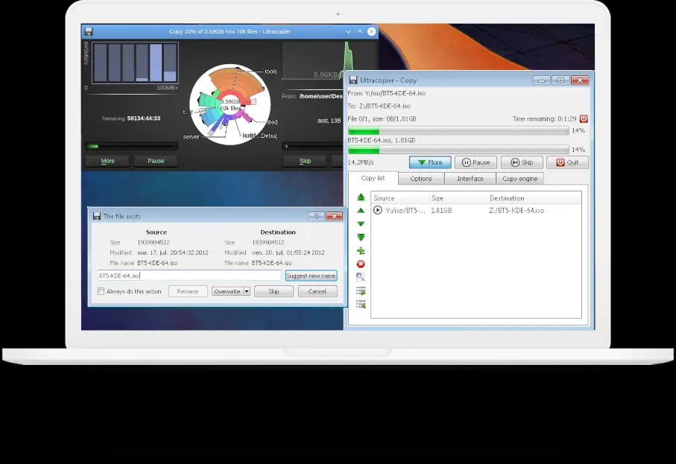Click the Quit button
This screenshot has height=464, width=676.
567,162
